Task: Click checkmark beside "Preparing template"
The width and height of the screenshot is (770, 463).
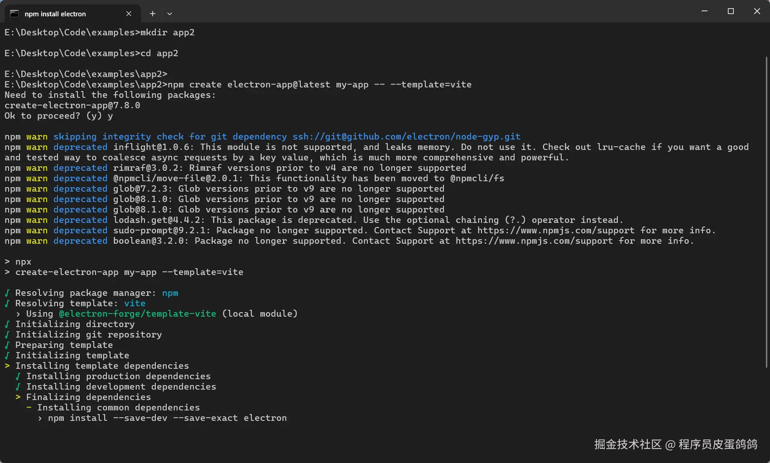Action: coord(7,345)
